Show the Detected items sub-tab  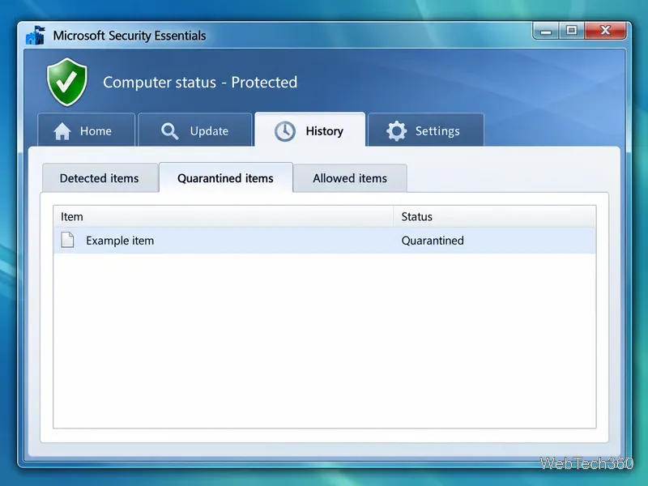click(100, 178)
